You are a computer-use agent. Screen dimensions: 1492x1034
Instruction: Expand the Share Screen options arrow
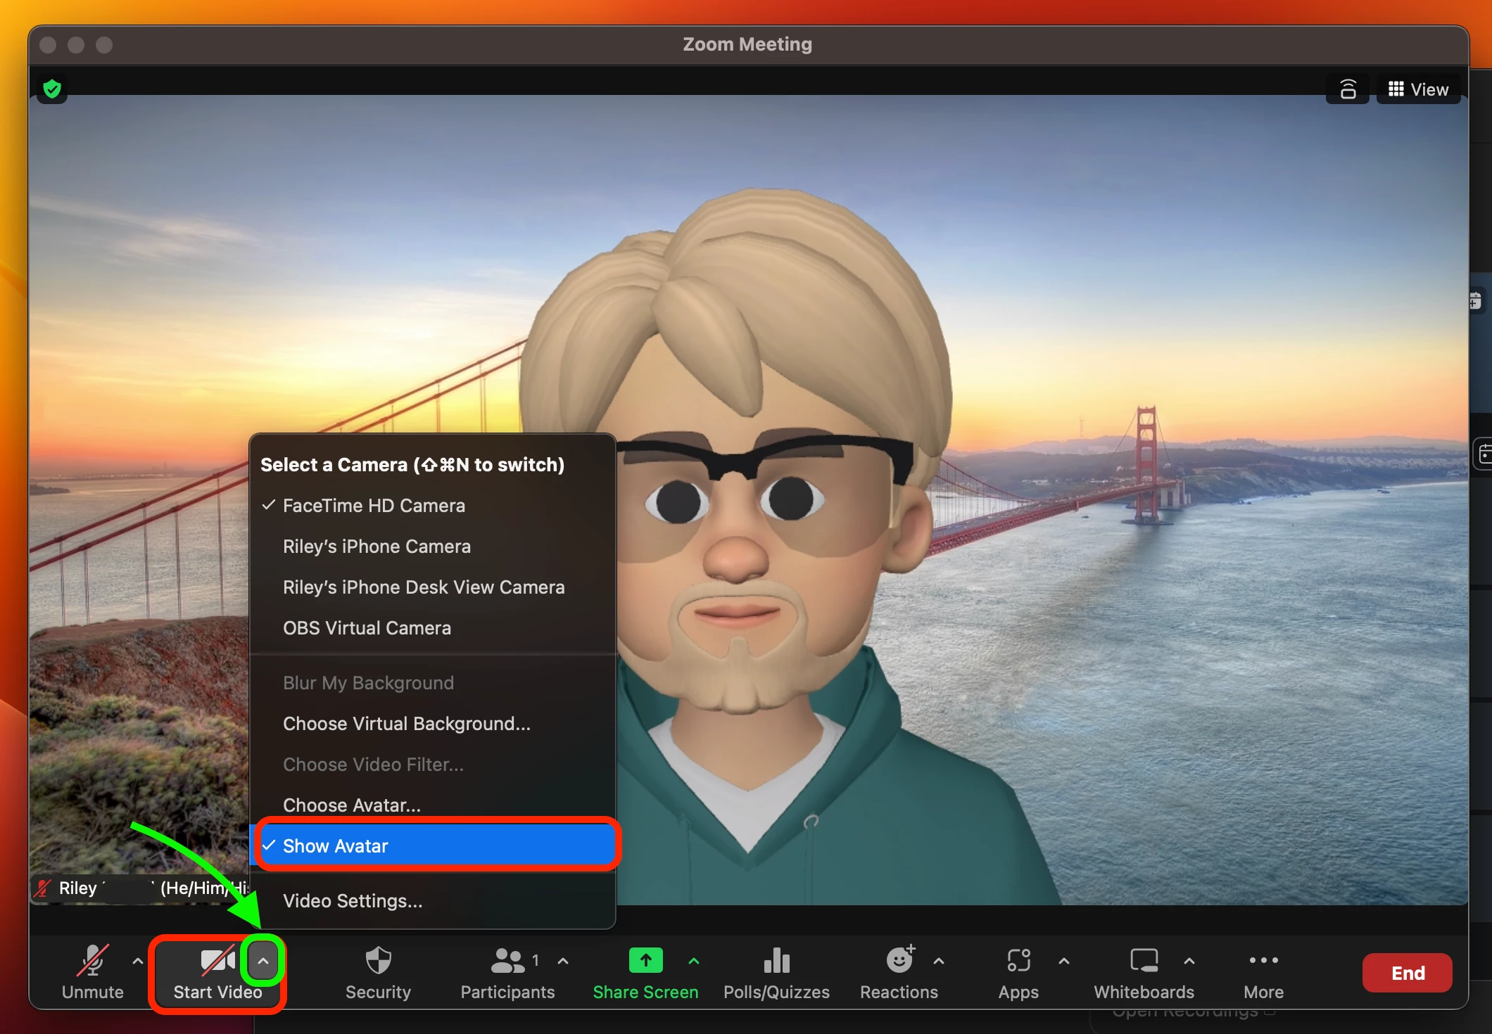[x=694, y=961]
